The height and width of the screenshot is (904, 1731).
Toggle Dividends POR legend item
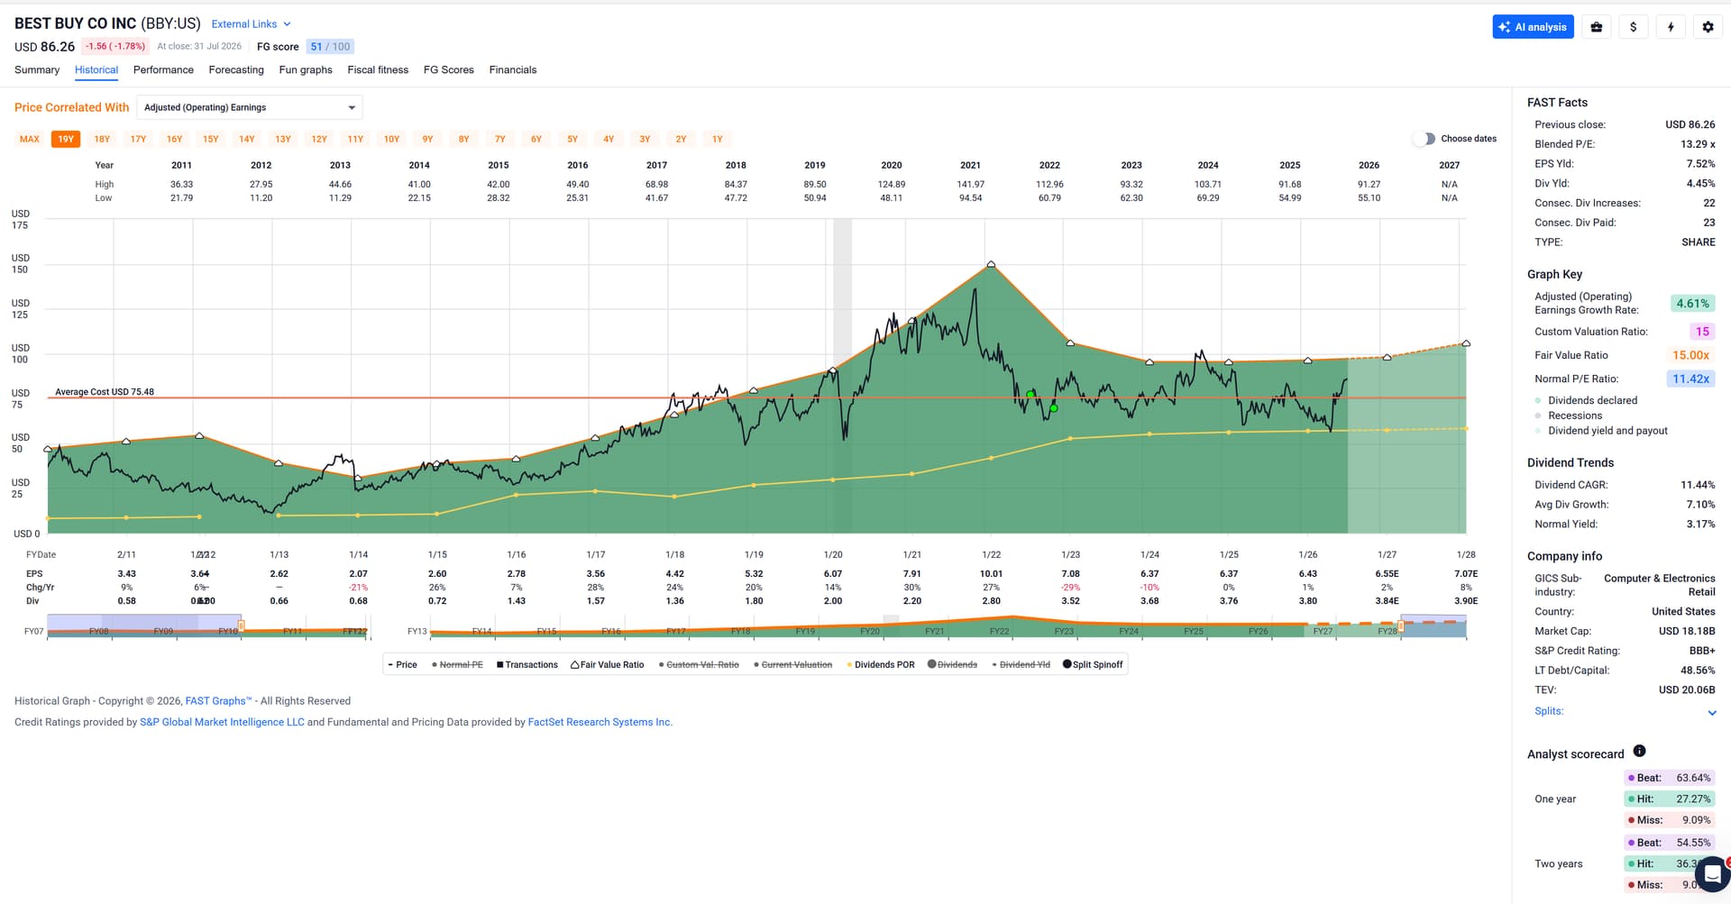(x=880, y=665)
